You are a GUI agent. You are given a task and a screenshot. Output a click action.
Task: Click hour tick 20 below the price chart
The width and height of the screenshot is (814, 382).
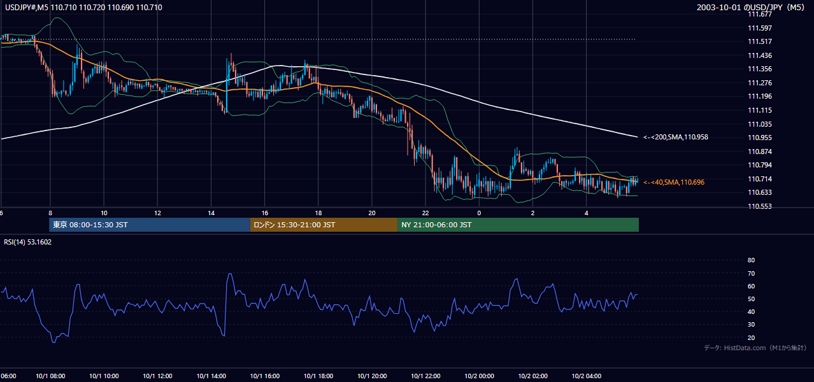pos(372,213)
